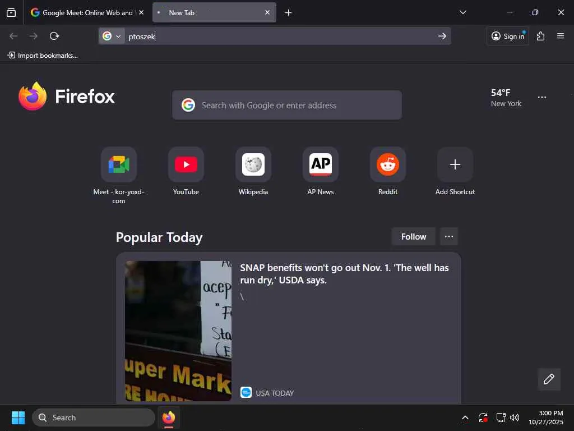The height and width of the screenshot is (431, 574).
Task: Open the volume speaker tray icon
Action: [515, 418]
